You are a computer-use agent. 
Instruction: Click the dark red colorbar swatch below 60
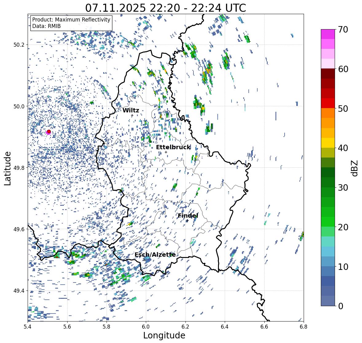pos(328,74)
